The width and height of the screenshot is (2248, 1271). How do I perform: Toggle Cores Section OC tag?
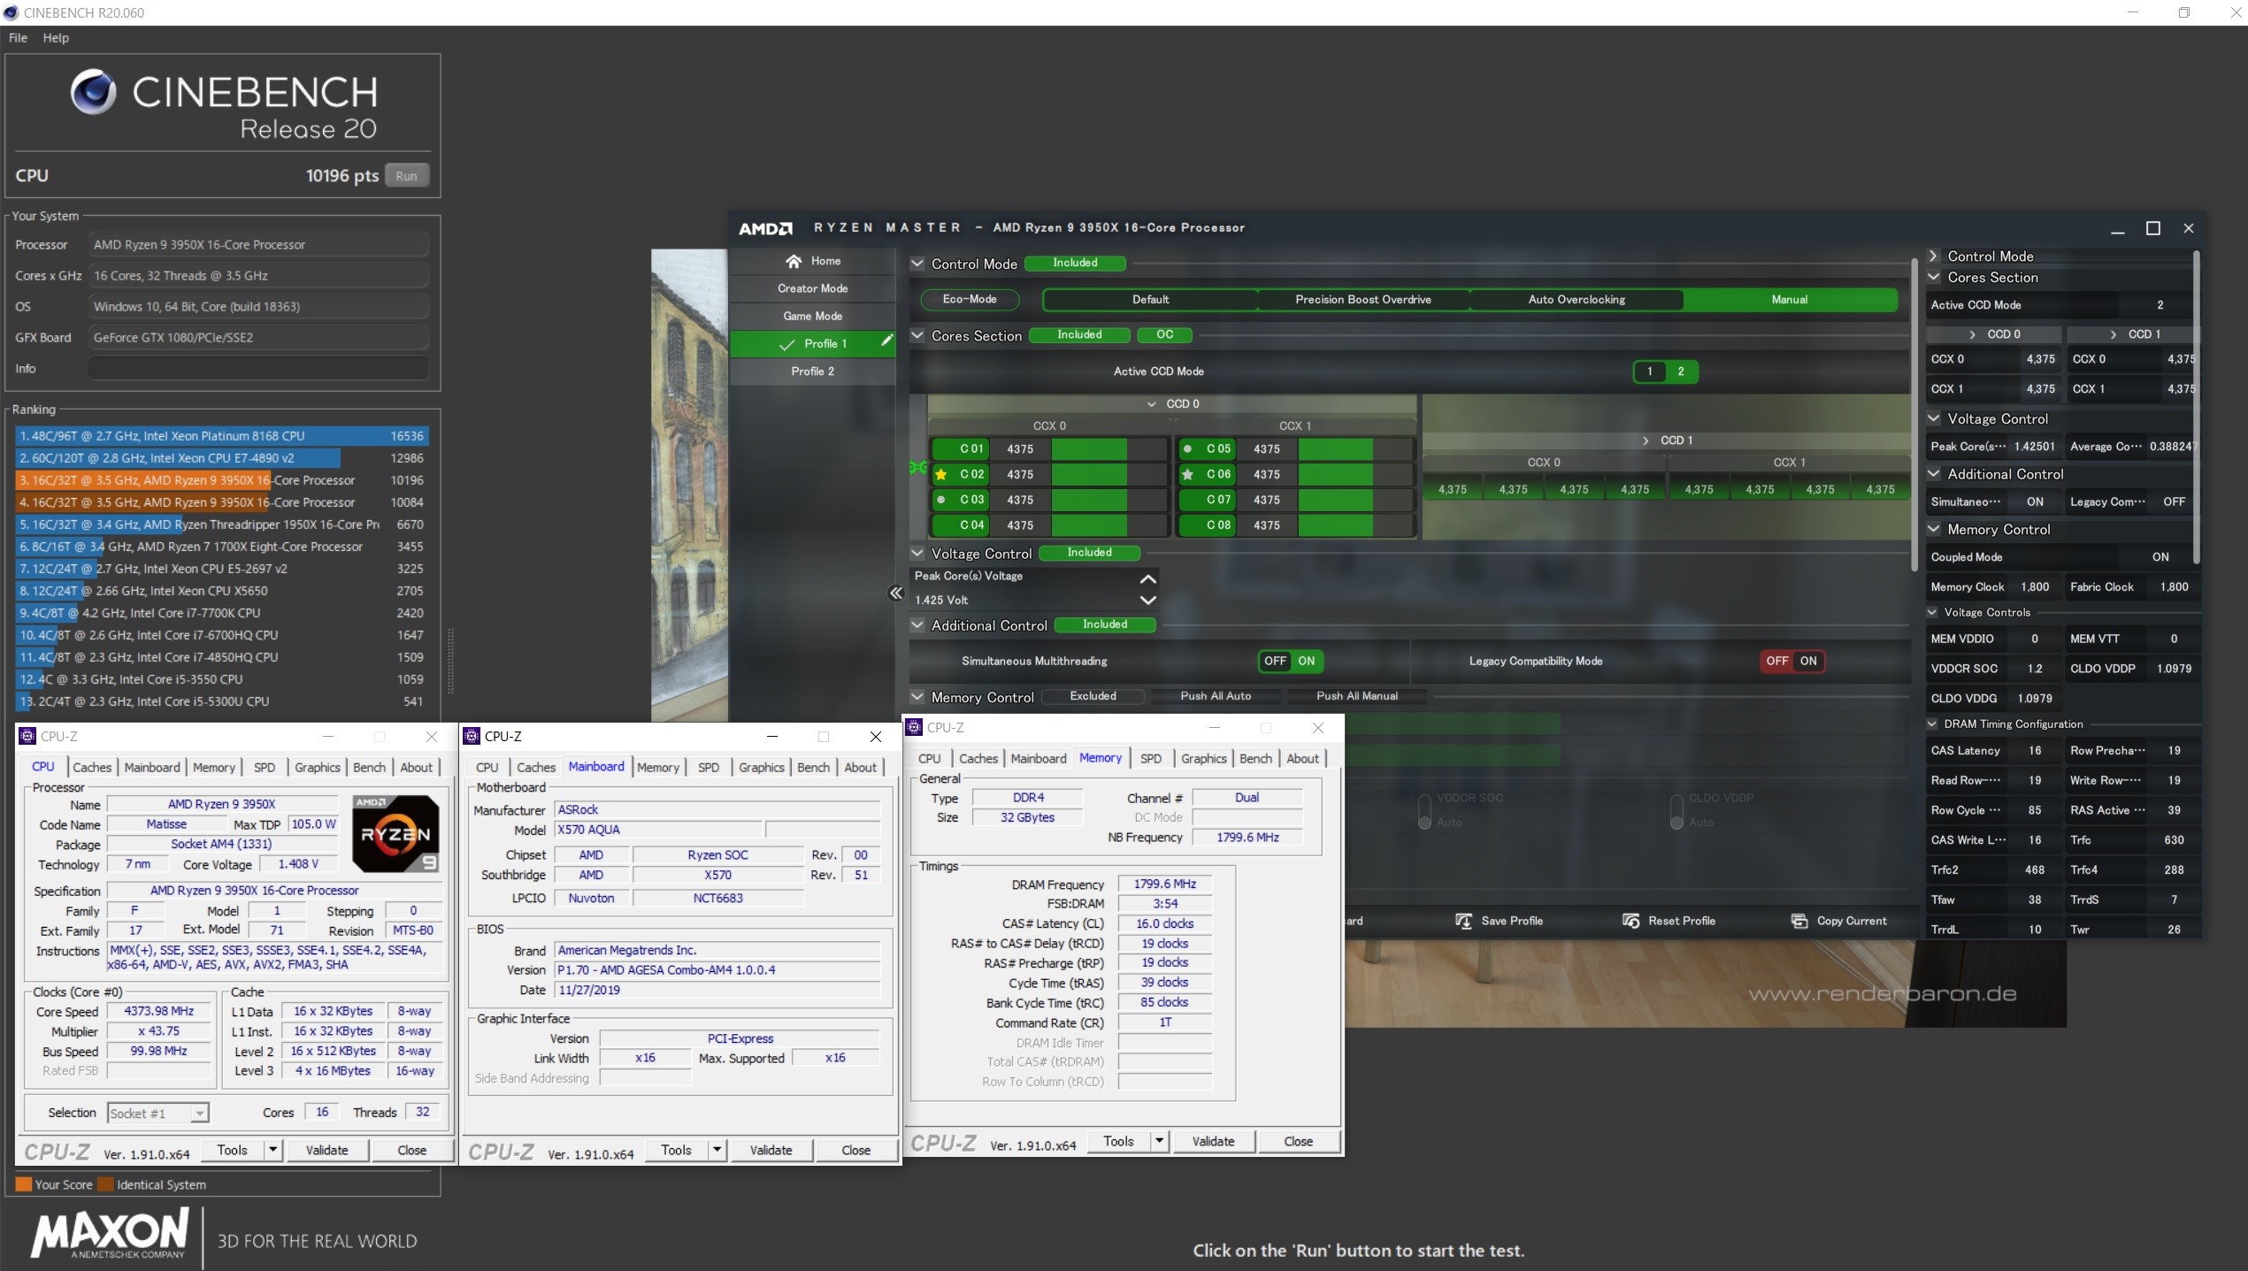point(1164,334)
